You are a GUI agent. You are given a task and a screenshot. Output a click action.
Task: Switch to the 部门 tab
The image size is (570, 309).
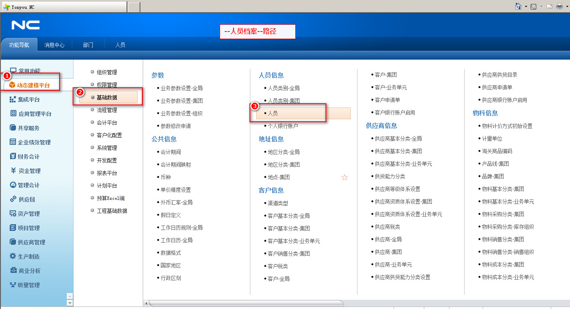click(x=88, y=45)
